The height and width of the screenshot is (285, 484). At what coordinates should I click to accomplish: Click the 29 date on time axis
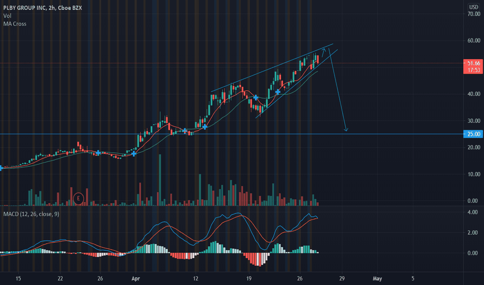coord(342,279)
